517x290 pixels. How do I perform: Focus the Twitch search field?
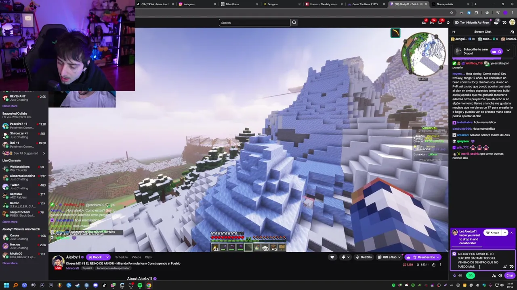(x=254, y=23)
